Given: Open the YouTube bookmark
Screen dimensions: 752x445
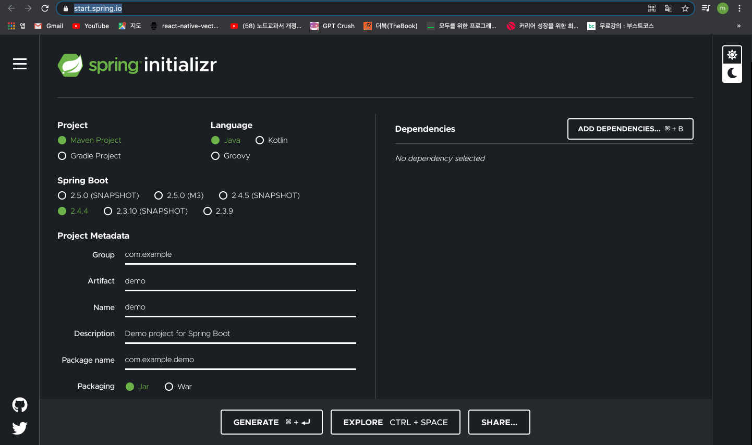Looking at the screenshot, I should coord(91,26).
